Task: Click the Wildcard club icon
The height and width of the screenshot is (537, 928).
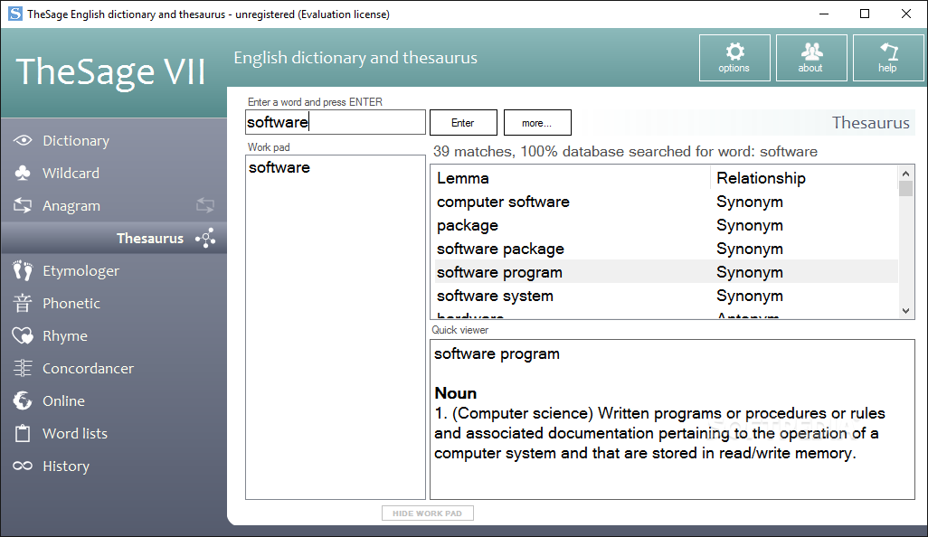Action: click(23, 174)
